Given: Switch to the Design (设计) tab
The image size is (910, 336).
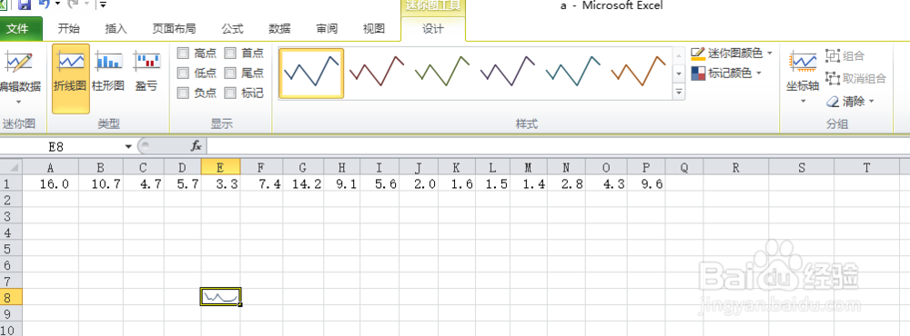Looking at the screenshot, I should [433, 30].
